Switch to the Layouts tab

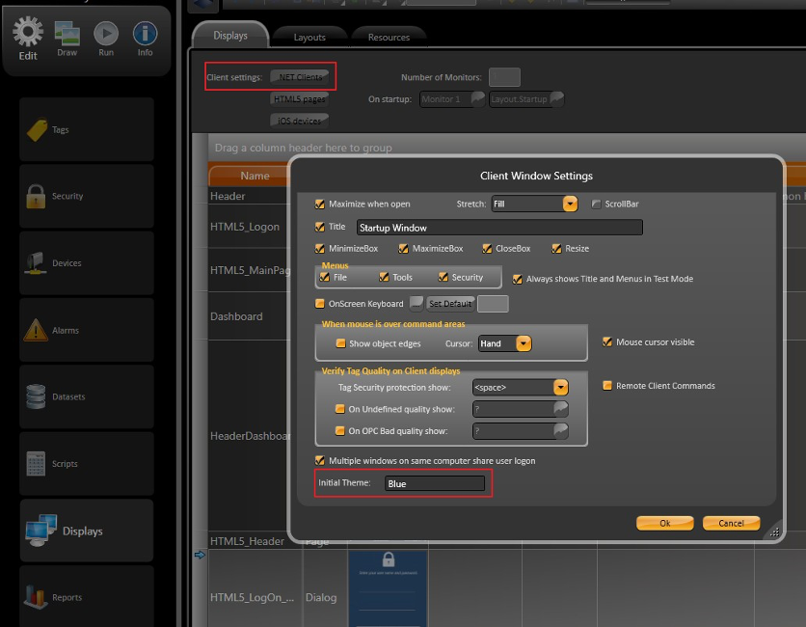[309, 37]
